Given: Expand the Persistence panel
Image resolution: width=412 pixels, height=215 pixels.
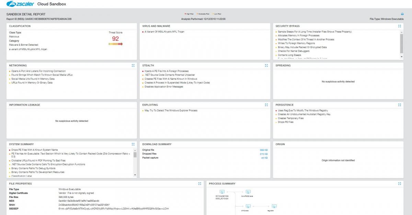Looking at the screenshot, I should click(x=400, y=105).
